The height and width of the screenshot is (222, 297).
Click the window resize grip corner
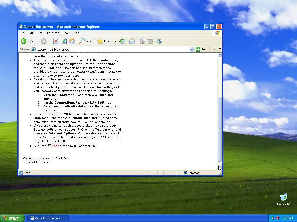click(x=220, y=174)
